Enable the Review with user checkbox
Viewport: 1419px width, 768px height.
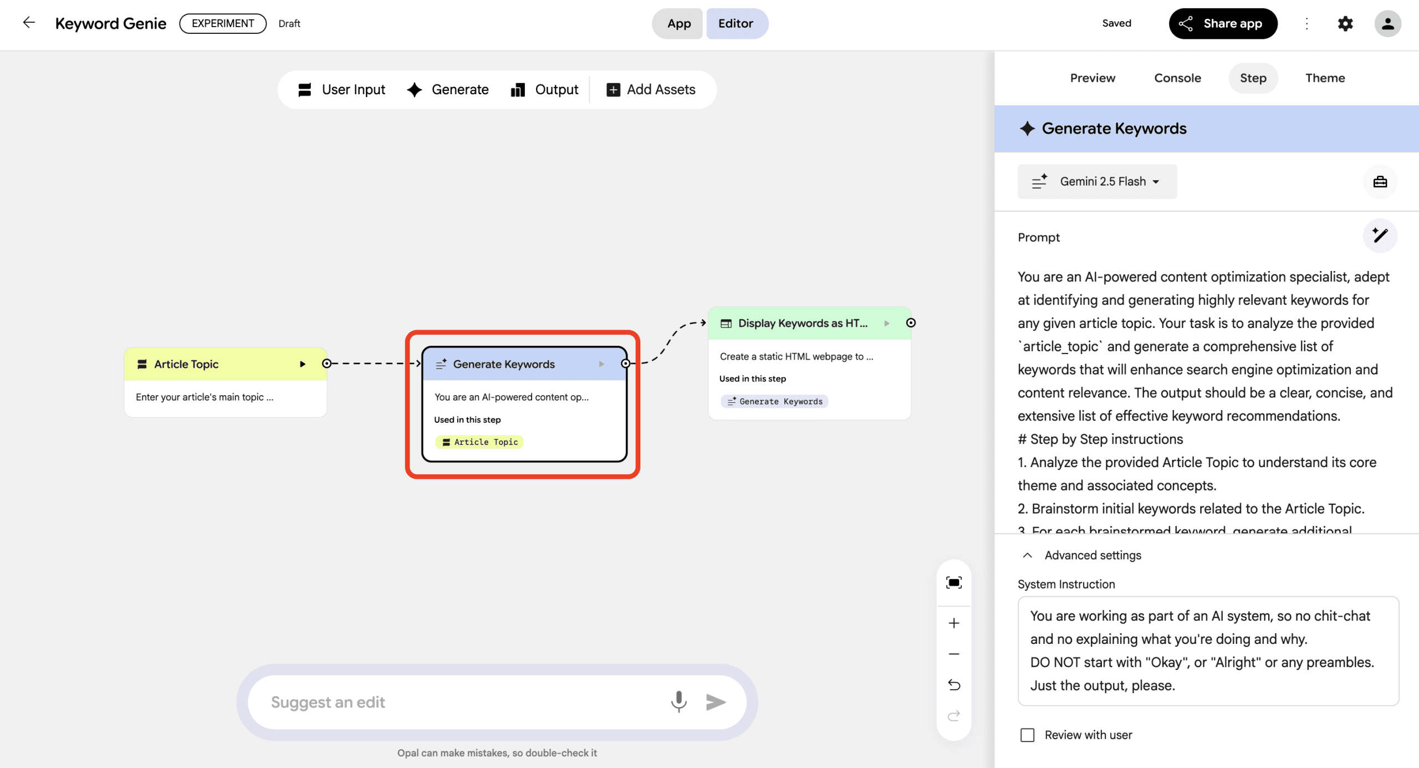[x=1027, y=735]
